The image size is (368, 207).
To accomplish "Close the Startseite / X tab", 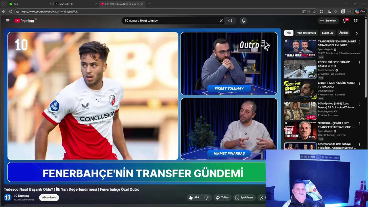I will [96, 4].
